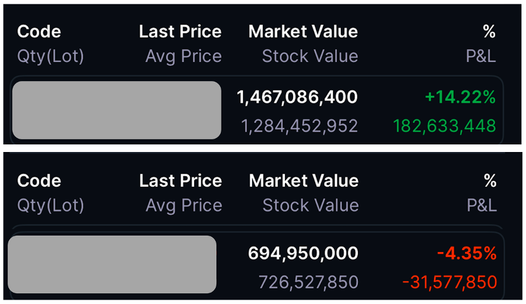Screen dimensions: 526x304
Task: Click Avg Price header in the lower table
Action: click(x=183, y=205)
